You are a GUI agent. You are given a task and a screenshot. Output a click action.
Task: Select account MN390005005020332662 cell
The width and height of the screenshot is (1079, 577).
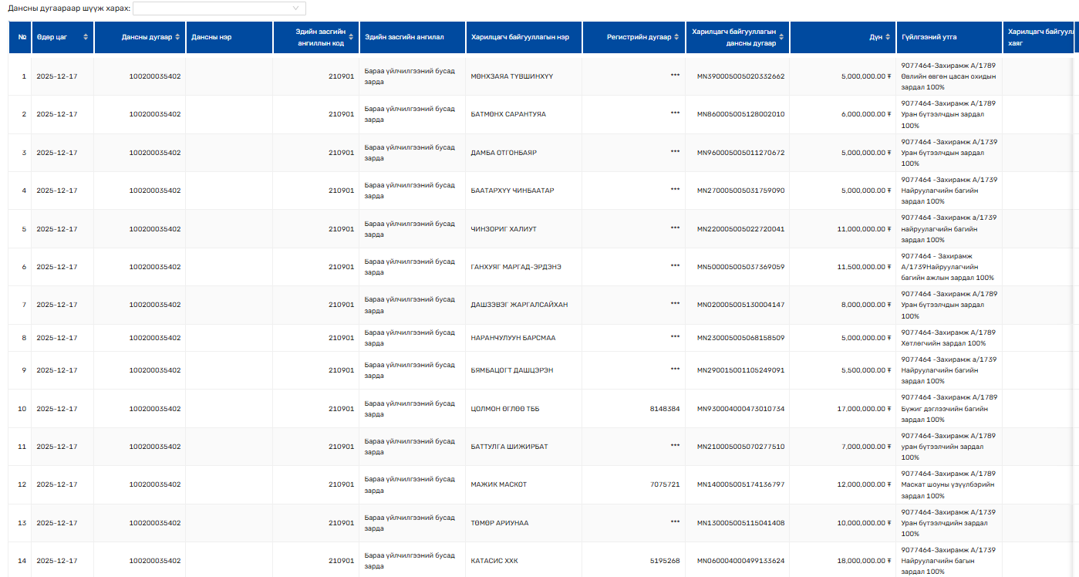[740, 76]
